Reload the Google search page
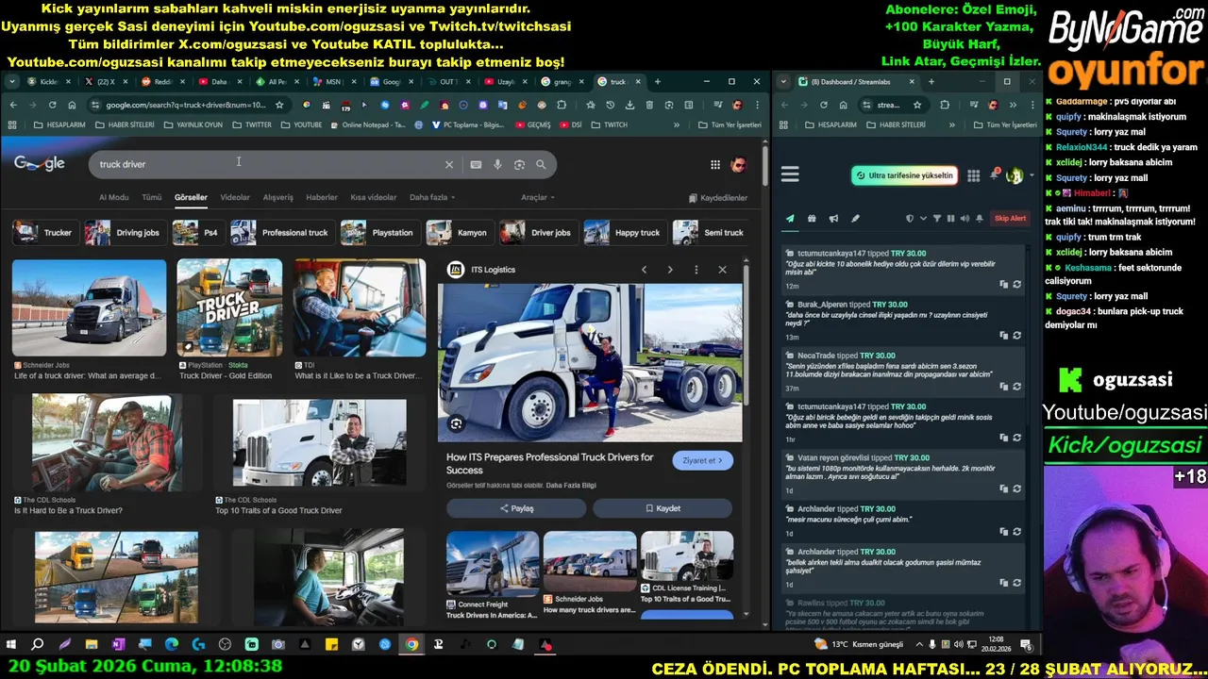Viewport: 1208px width, 679px height. pos(52,105)
